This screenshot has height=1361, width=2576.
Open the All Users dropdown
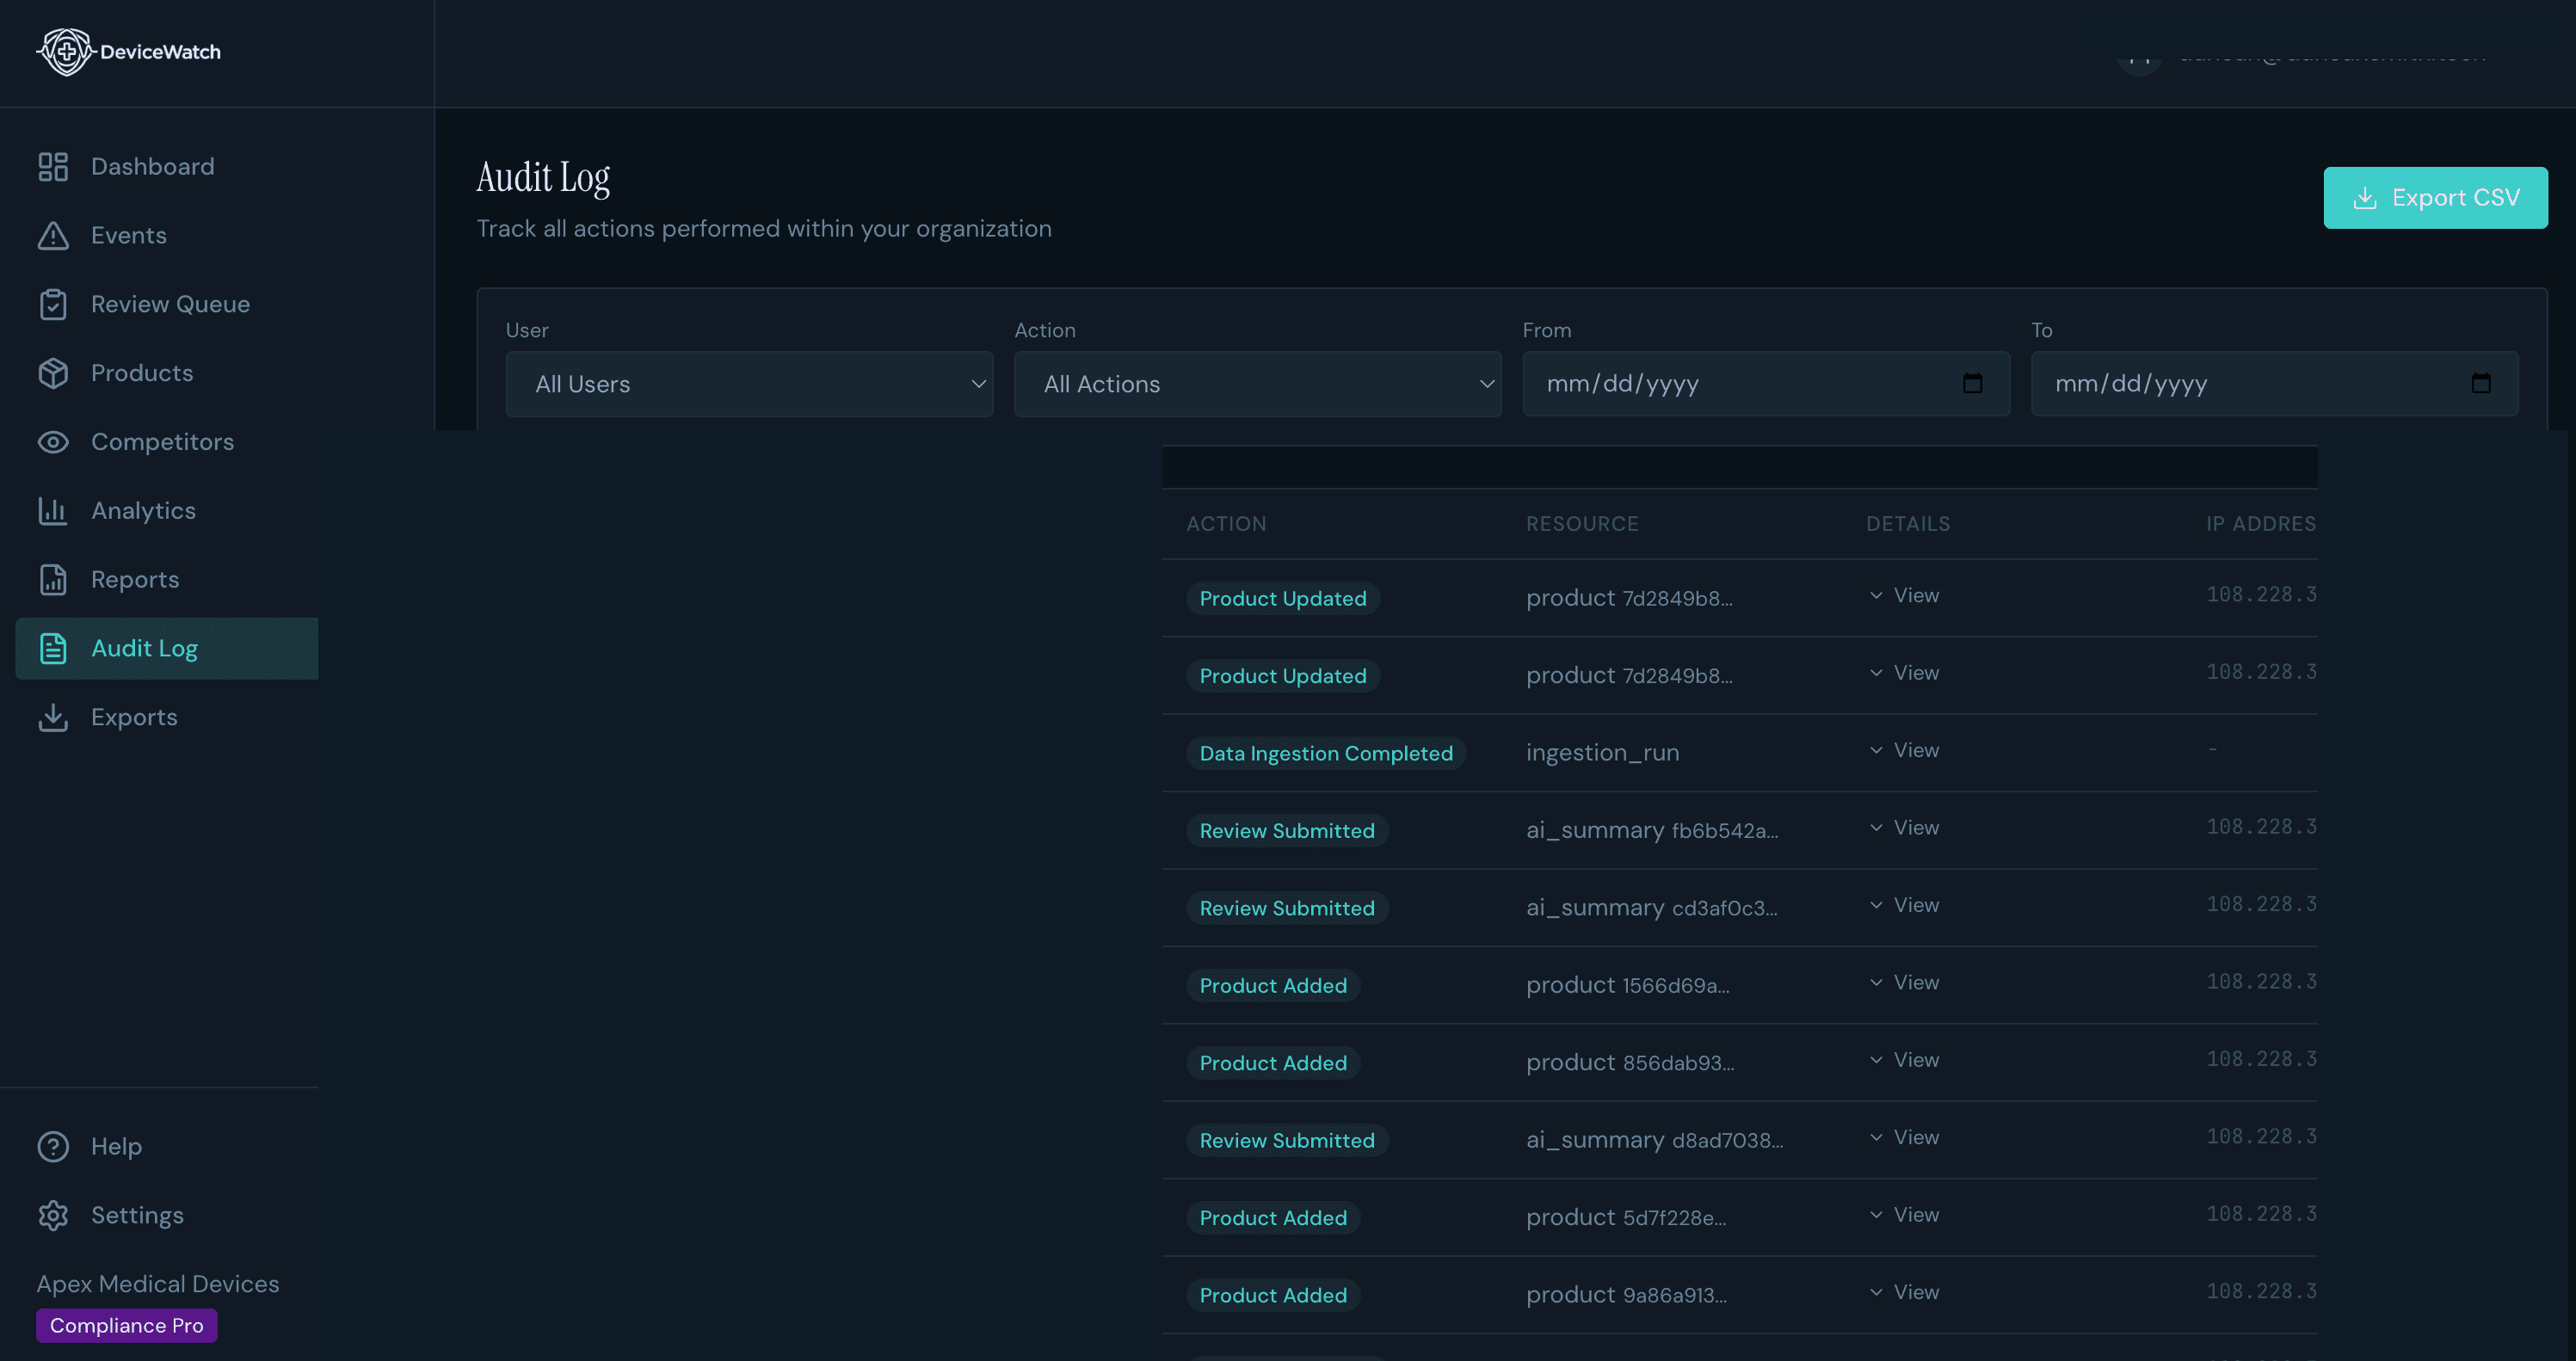point(748,384)
